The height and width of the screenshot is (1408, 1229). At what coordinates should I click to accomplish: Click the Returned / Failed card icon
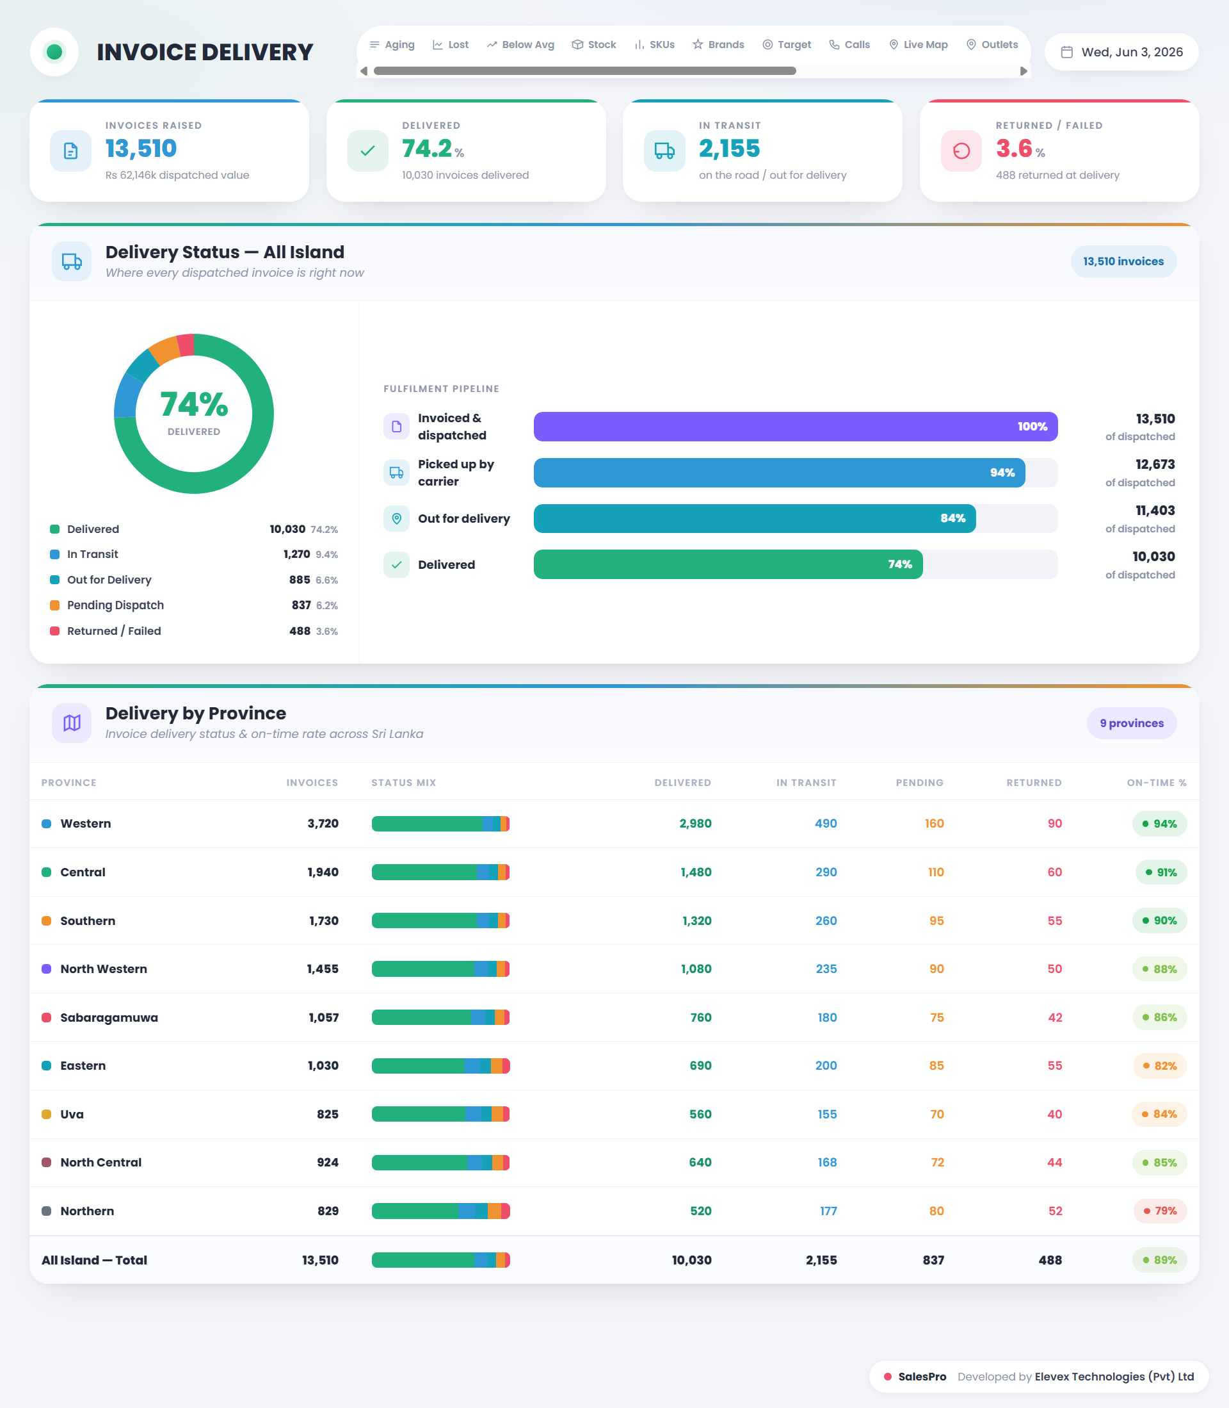961,151
